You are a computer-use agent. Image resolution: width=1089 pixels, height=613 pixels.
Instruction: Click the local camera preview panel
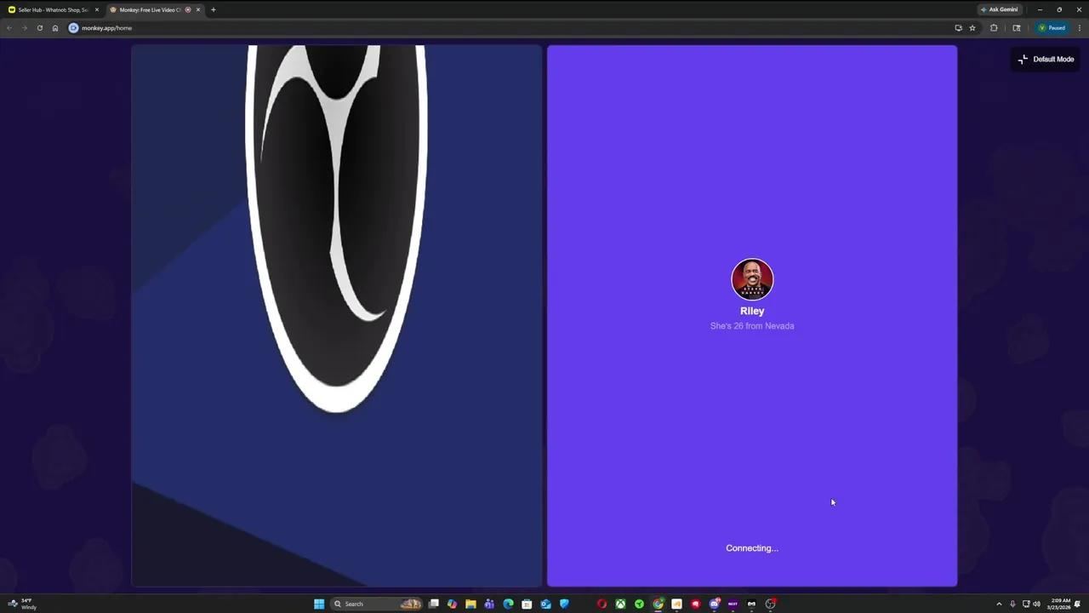(x=337, y=316)
